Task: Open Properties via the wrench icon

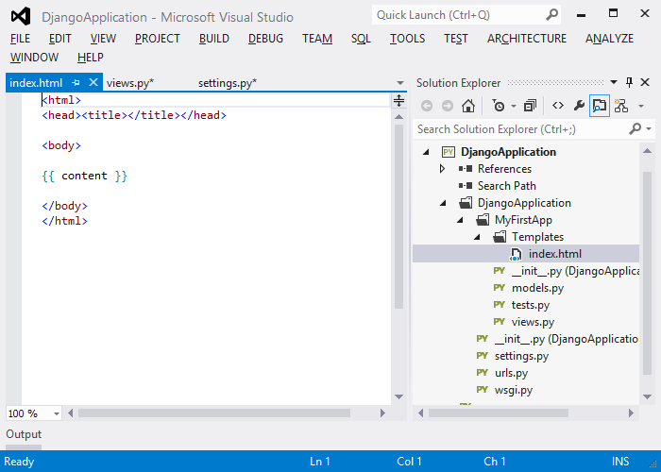Action: (579, 106)
